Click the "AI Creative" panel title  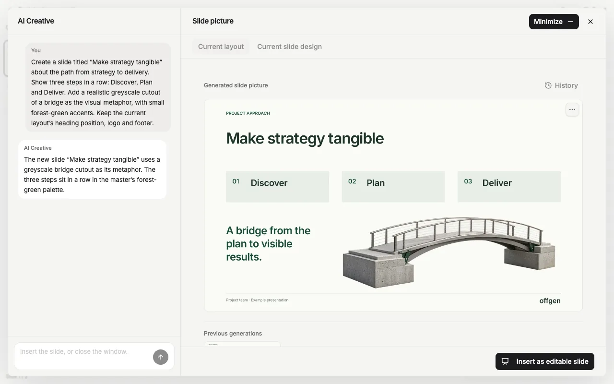coord(36,21)
